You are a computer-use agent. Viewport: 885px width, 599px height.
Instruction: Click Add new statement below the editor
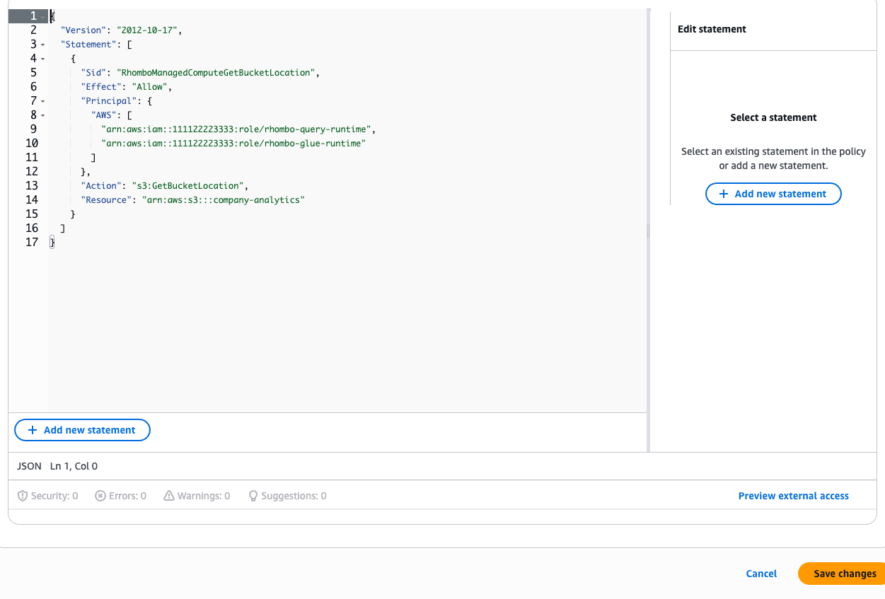82,430
